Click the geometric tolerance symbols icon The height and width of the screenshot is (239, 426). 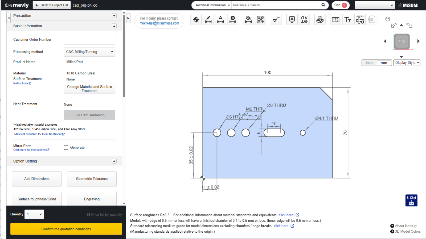[x=304, y=20]
